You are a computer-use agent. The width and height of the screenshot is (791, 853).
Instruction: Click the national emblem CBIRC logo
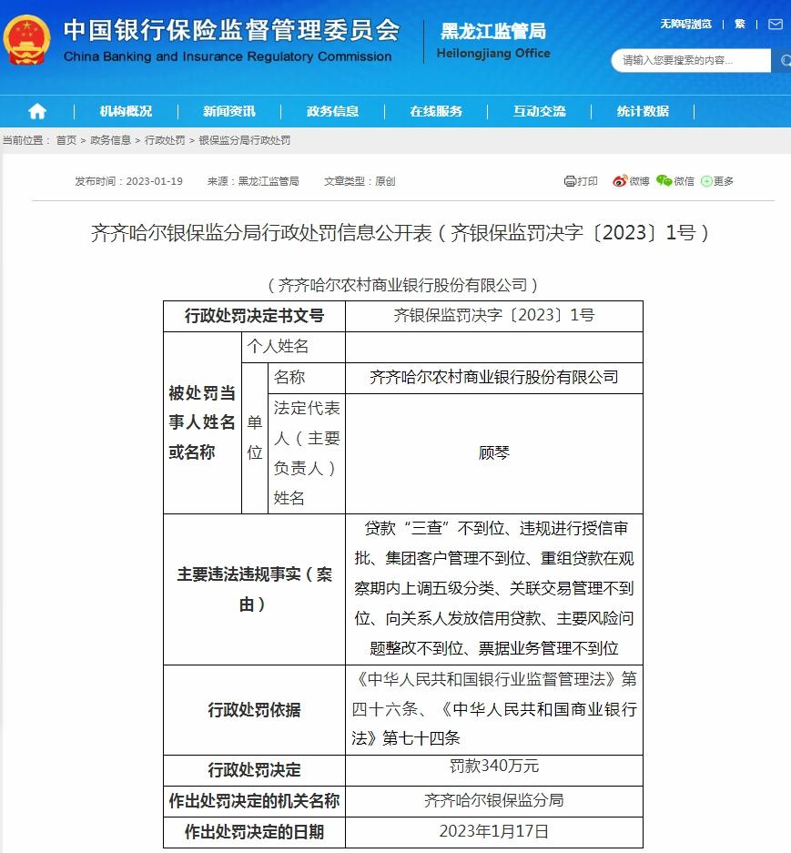[x=28, y=40]
